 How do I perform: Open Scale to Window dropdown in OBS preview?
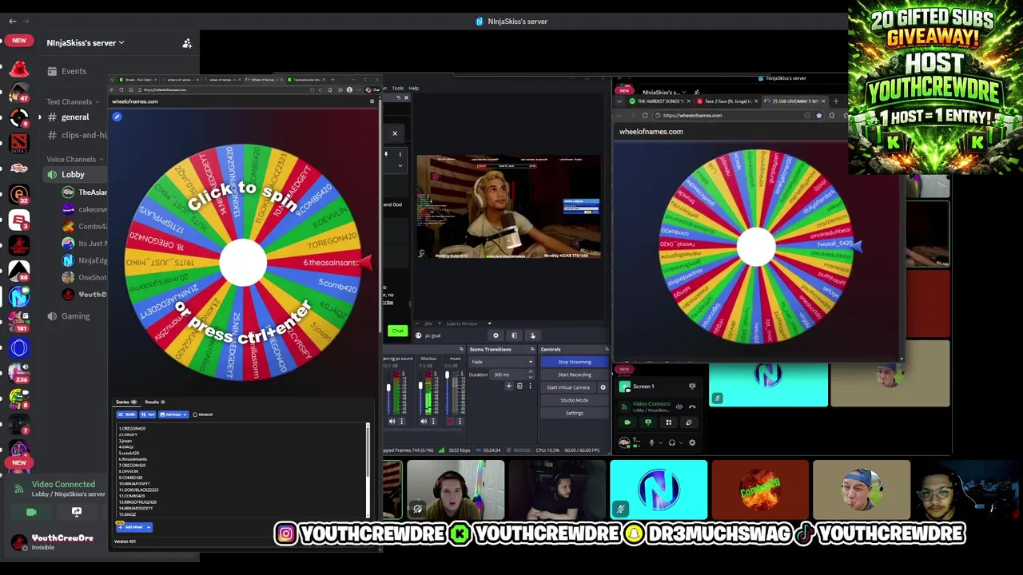point(489,323)
